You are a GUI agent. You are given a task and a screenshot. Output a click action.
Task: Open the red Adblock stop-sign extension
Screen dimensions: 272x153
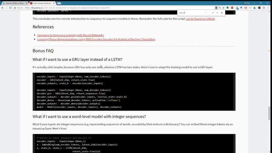(x=232, y=8)
